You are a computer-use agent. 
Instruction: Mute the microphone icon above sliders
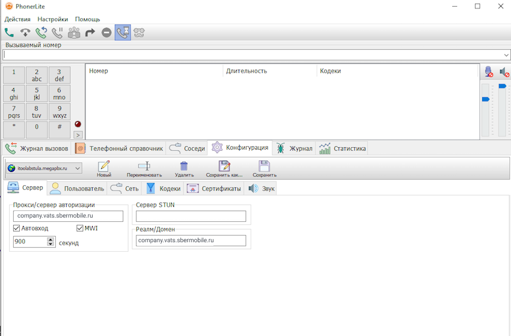489,72
